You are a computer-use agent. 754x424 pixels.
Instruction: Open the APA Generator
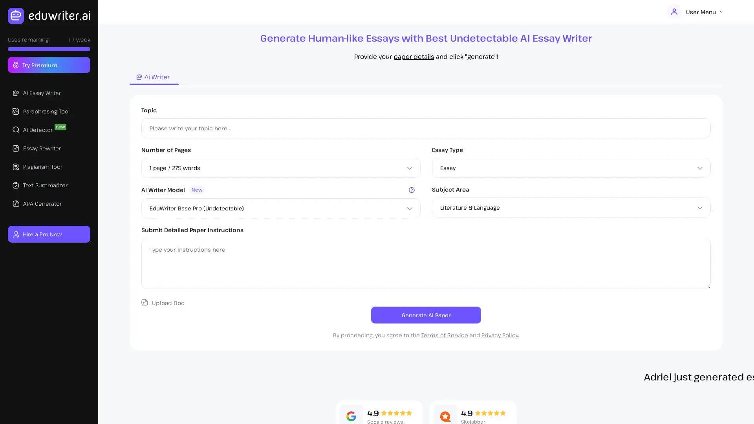click(42, 204)
